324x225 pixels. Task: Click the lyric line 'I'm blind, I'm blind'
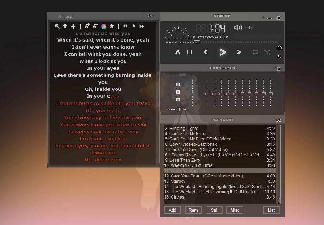tap(103, 138)
